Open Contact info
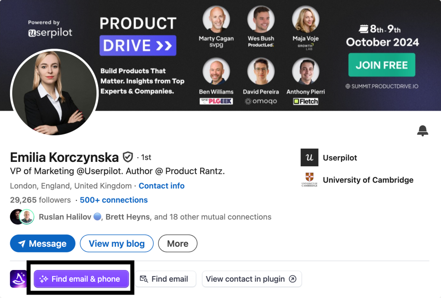Screen dimensions: 441x298 tap(161, 186)
